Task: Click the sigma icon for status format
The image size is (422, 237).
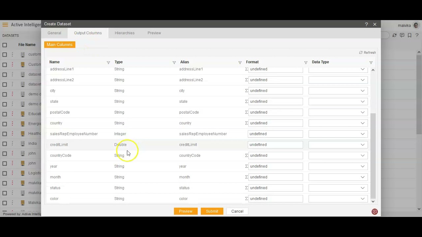Action: [246, 188]
